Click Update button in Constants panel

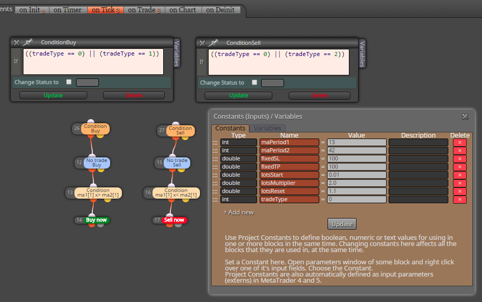(x=342, y=224)
